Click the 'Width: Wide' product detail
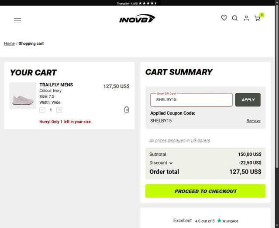This screenshot has height=228, width=279. pos(50,102)
